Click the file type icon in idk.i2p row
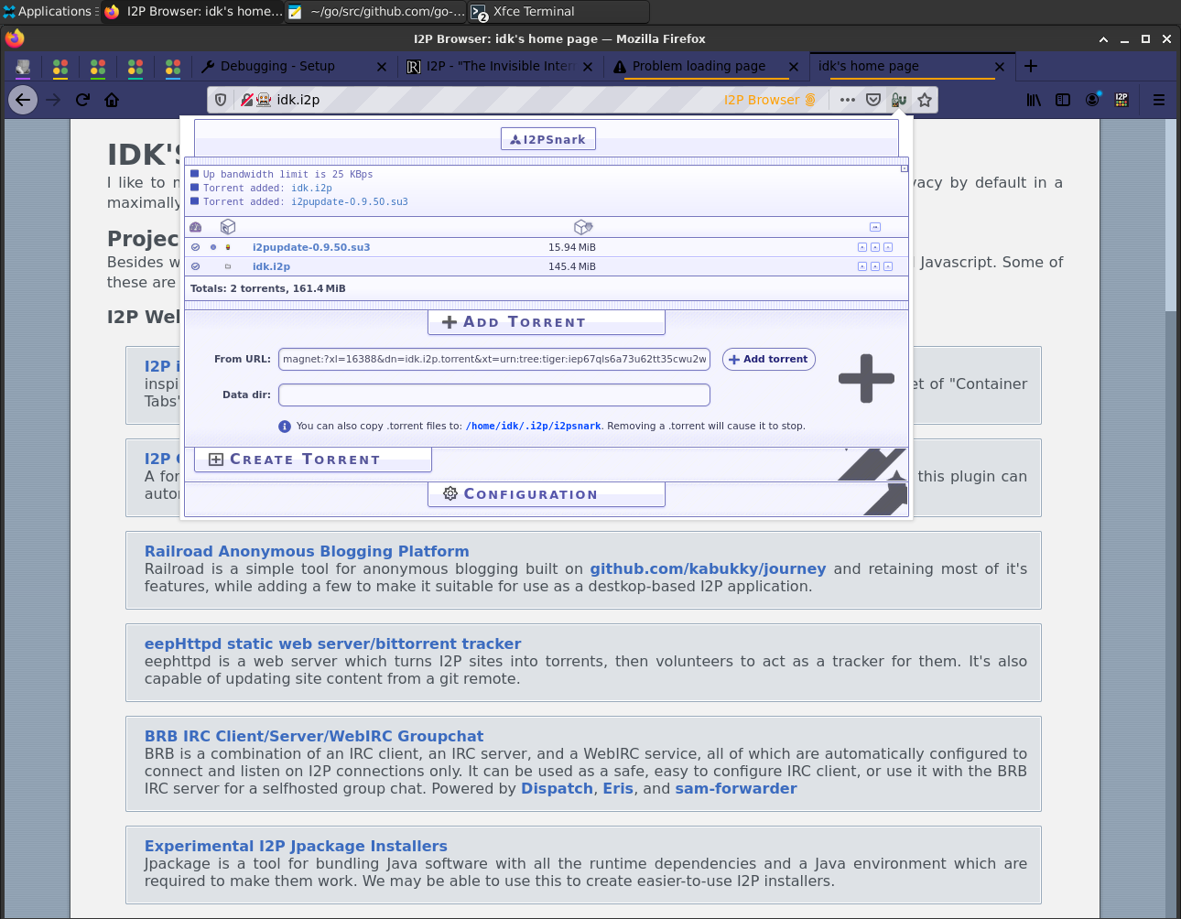This screenshot has width=1181, height=919. pyautogui.click(x=228, y=266)
